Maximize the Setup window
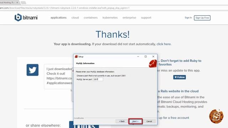Viewport: 228px width, 128px height. coord(146,57)
